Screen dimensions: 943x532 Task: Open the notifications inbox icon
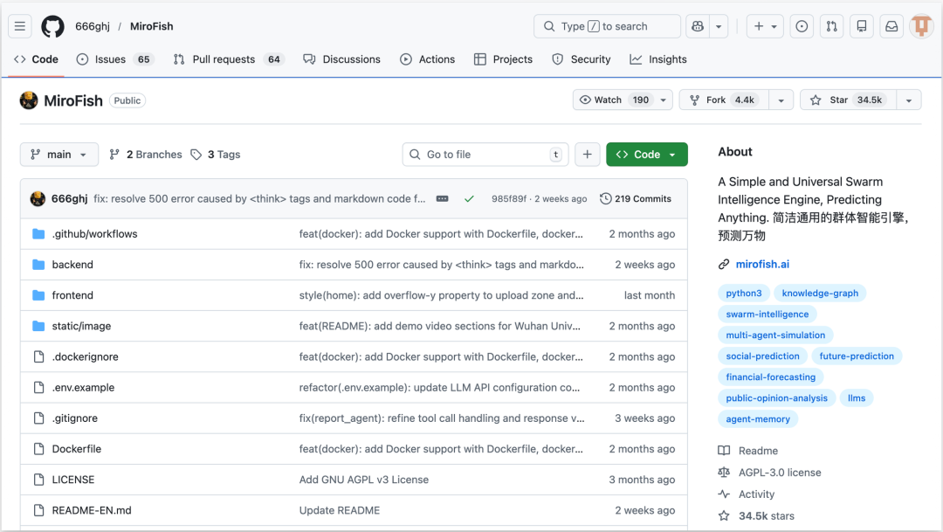891,26
